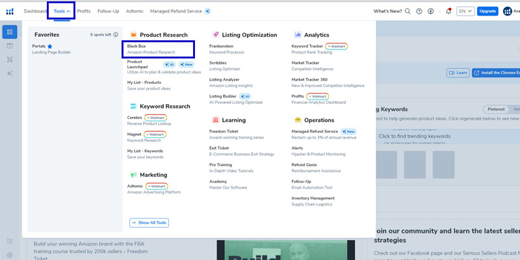Image resolution: width=520 pixels, height=260 pixels.
Task: Click the AI sparkle icon beside Managed Refund Service
Action: pos(207,11)
